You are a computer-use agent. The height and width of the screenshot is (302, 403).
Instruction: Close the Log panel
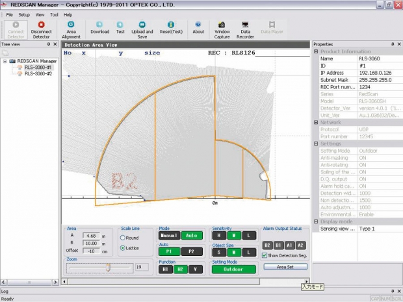click(399, 291)
